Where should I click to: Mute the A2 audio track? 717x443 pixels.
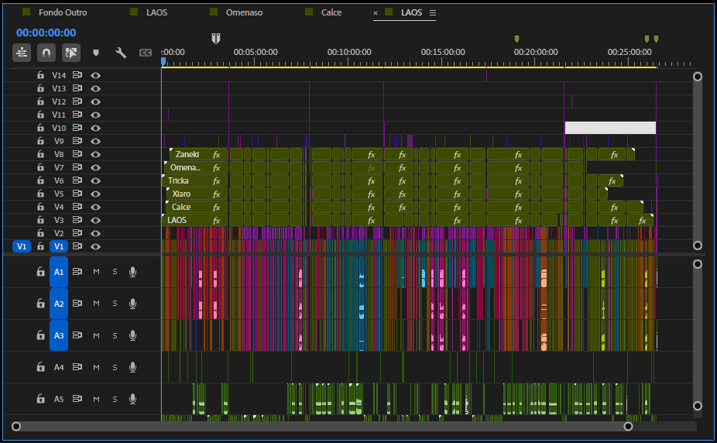[x=97, y=303]
